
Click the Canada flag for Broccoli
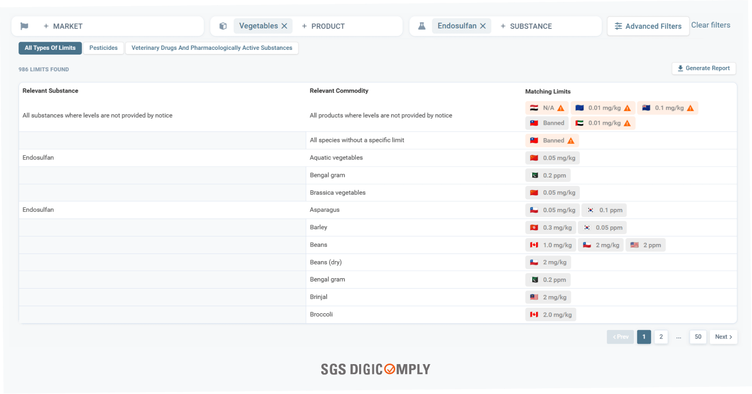[x=534, y=315]
